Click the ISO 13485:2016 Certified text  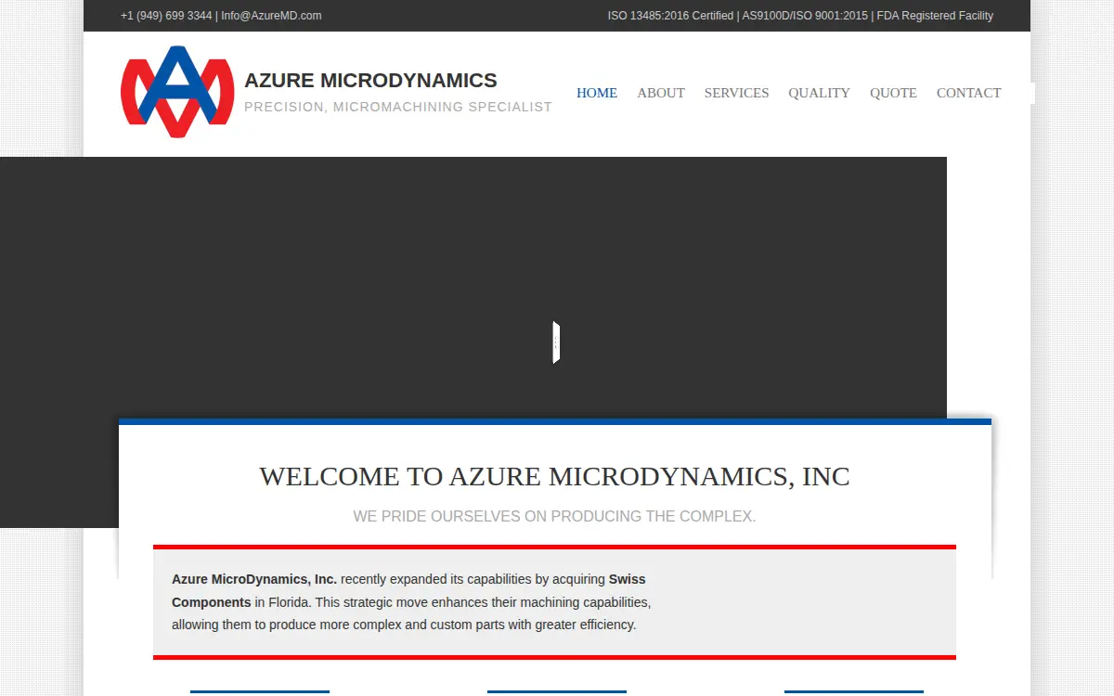[x=670, y=16]
